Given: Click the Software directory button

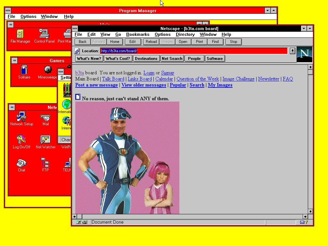Looking at the screenshot, I should 215,59.
